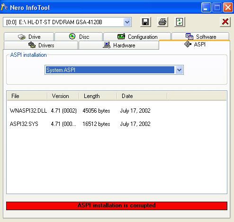The width and height of the screenshot is (234, 222).
Task: Minimize the Nero InfoTool window
Action: [206, 7]
